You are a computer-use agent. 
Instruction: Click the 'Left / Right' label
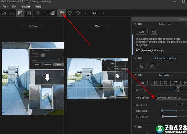[142, 111]
